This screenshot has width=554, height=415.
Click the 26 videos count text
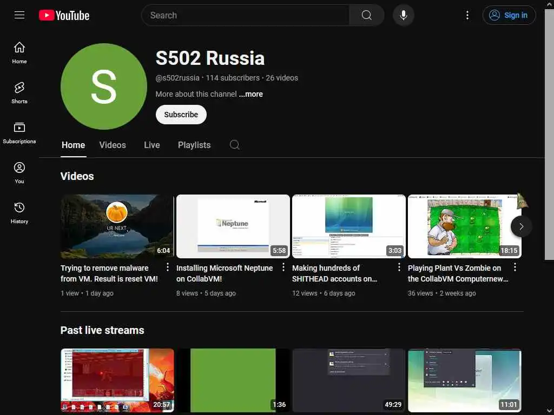point(282,78)
